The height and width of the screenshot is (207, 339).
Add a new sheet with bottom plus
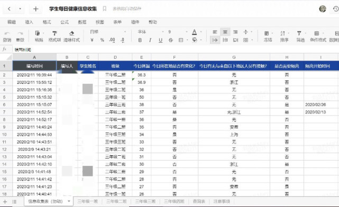point(5,202)
